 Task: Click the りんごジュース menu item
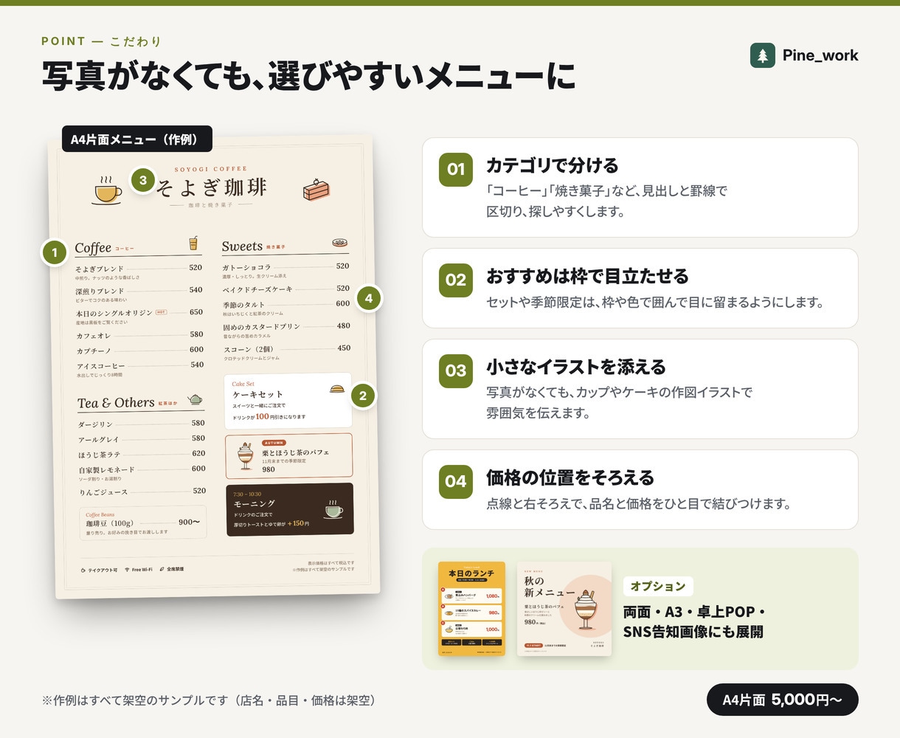143,492
